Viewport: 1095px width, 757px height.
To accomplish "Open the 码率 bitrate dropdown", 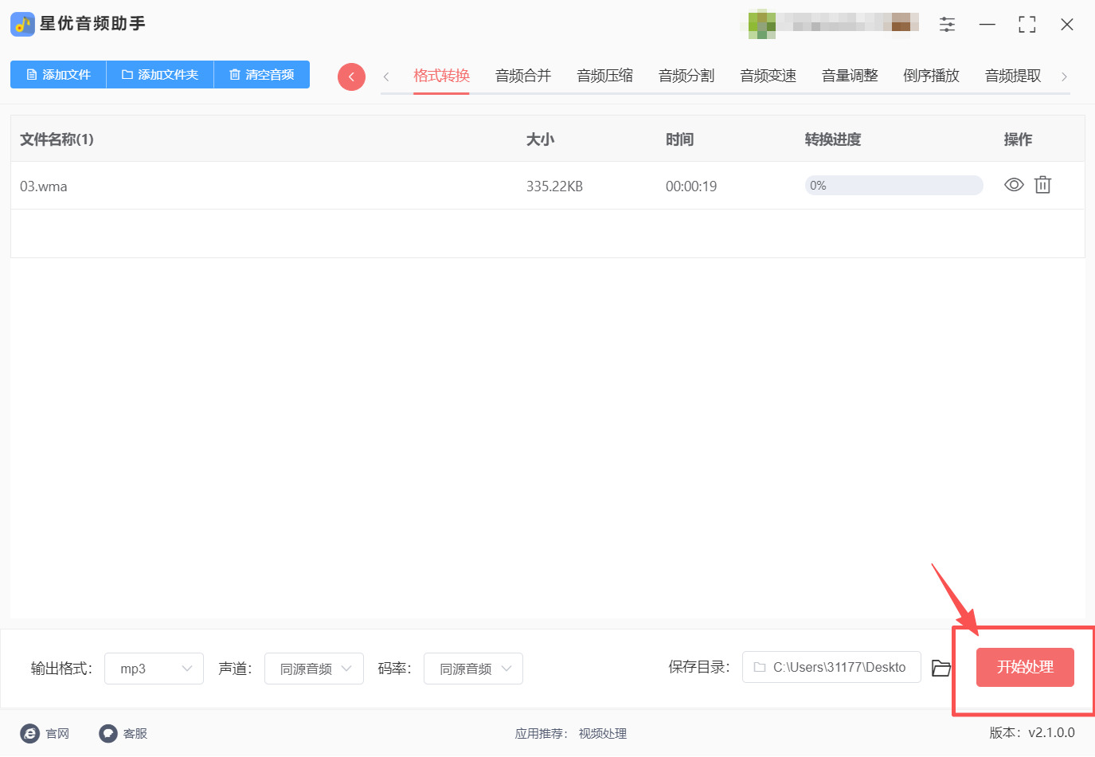I will (x=473, y=668).
